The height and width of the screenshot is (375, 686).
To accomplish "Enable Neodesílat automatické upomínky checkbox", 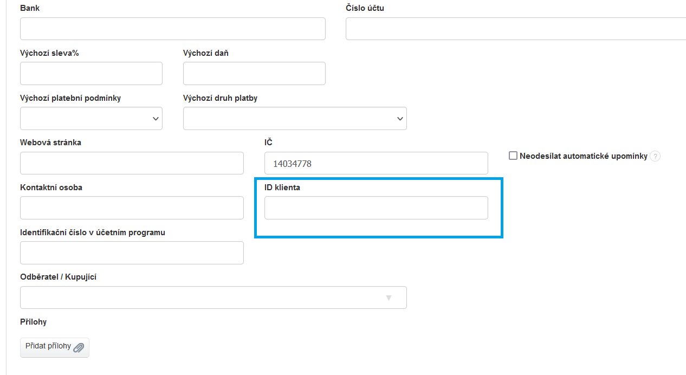I will pos(513,156).
